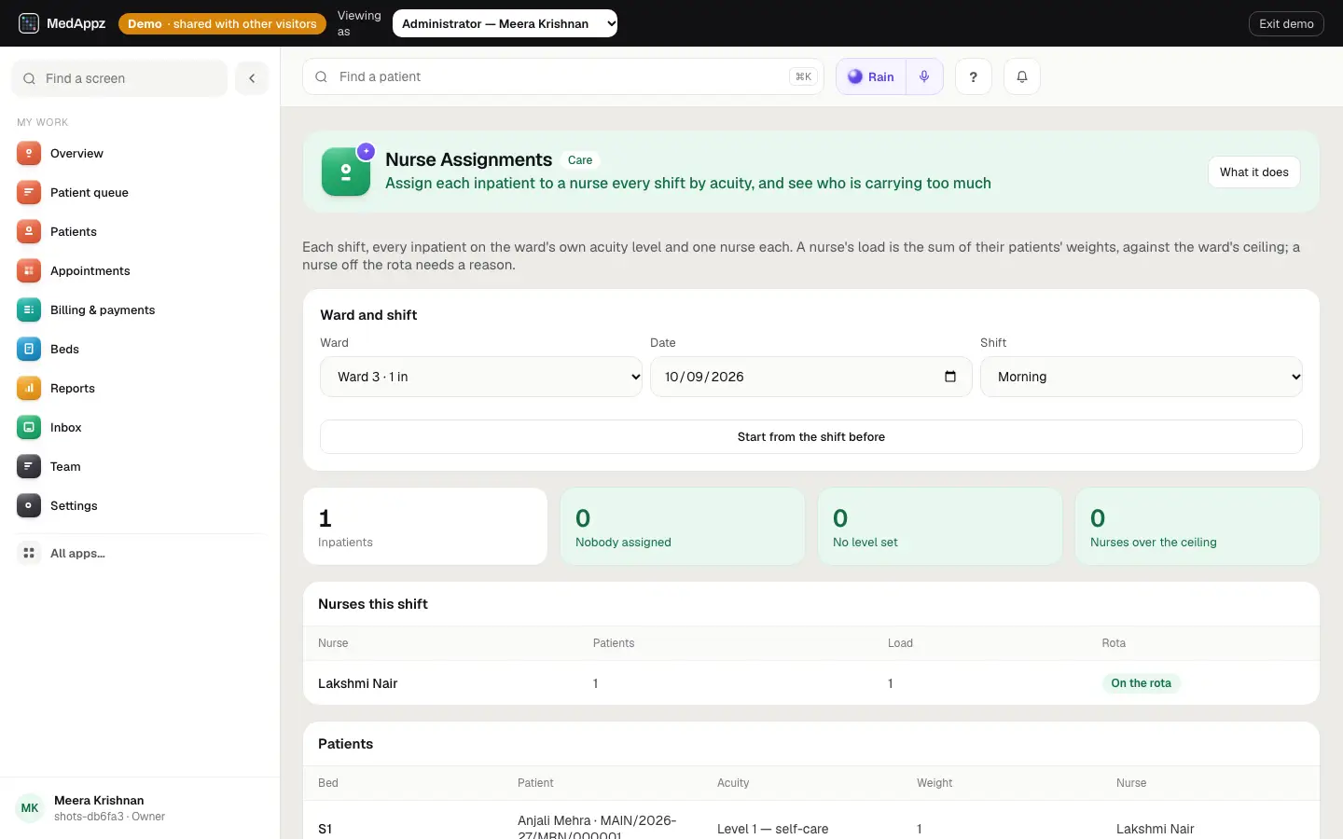The height and width of the screenshot is (839, 1343).
Task: Open the notifications bell
Action: pos(1022,76)
